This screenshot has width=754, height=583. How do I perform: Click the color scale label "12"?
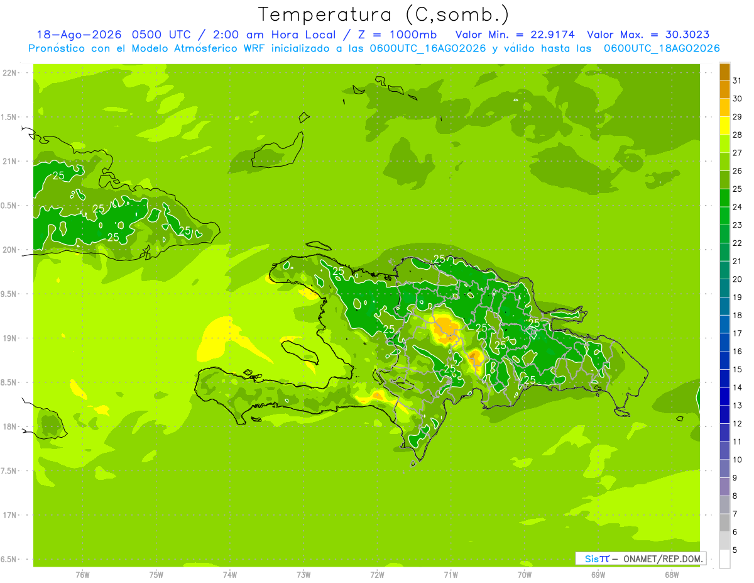pos(738,423)
